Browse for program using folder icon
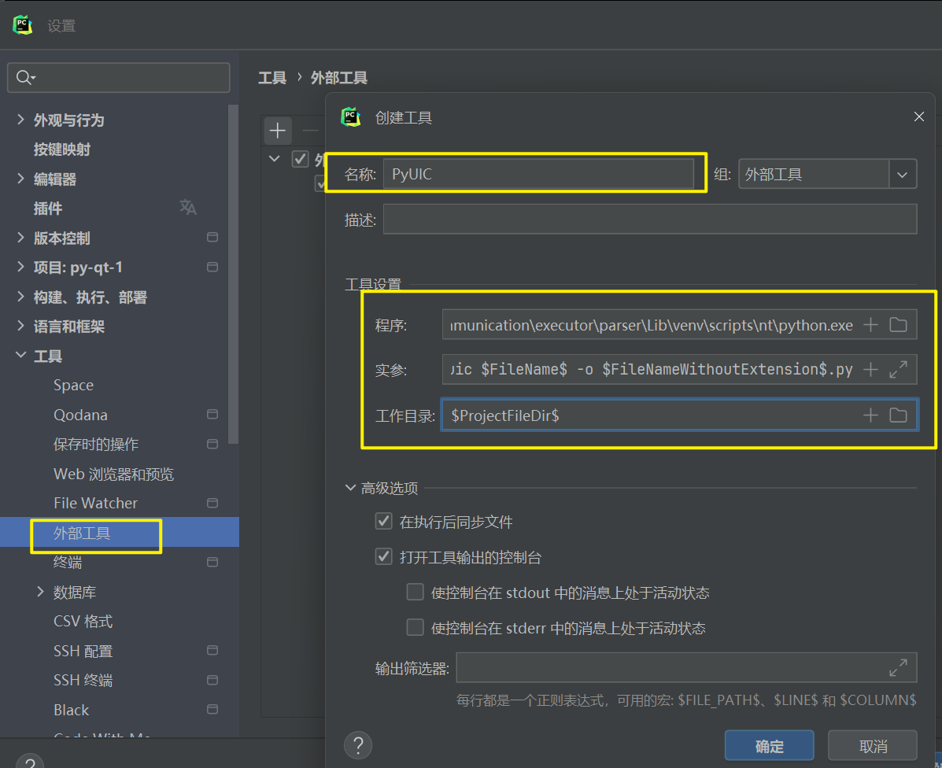Screen dimensions: 942x768 [898, 325]
